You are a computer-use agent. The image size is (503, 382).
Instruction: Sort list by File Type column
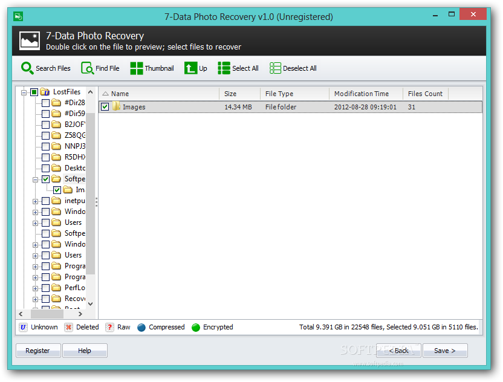point(294,94)
